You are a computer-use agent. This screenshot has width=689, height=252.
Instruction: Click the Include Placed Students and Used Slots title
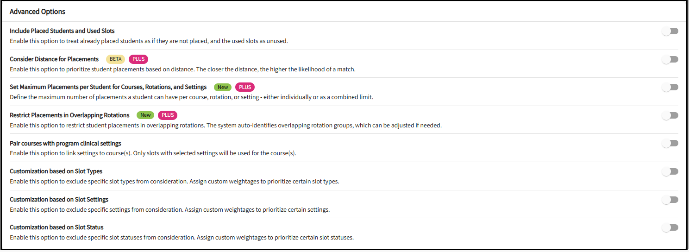click(62, 31)
